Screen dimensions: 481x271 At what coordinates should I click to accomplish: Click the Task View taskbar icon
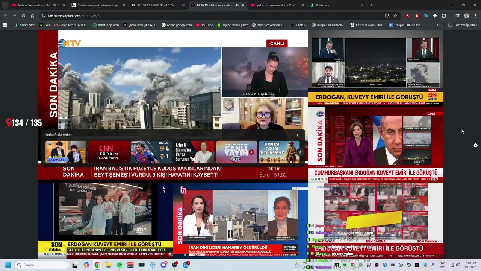click(x=75, y=265)
